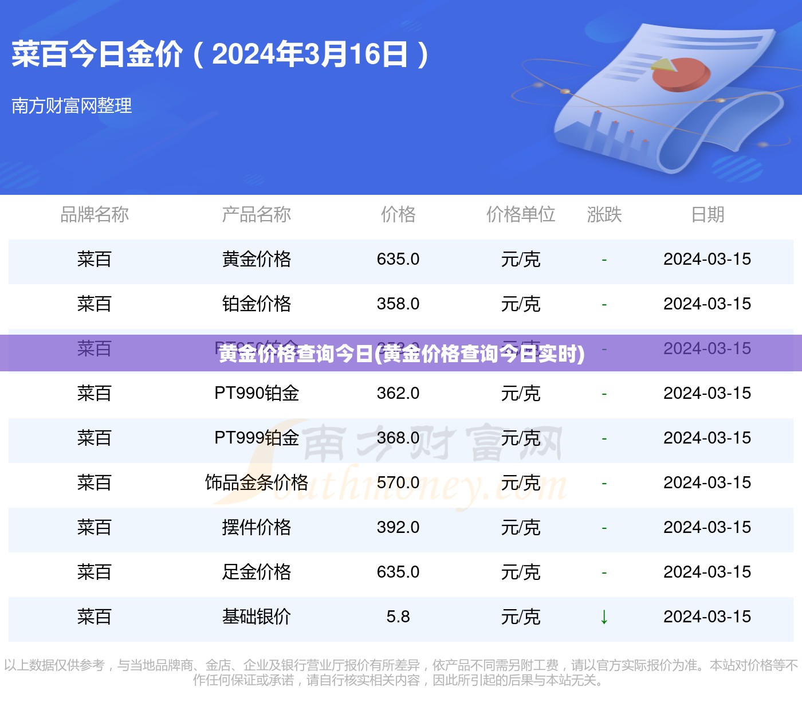This screenshot has height=706, width=802.
Task: Click the date 2024-03-15 in 摆件价格 row
Action: (707, 527)
